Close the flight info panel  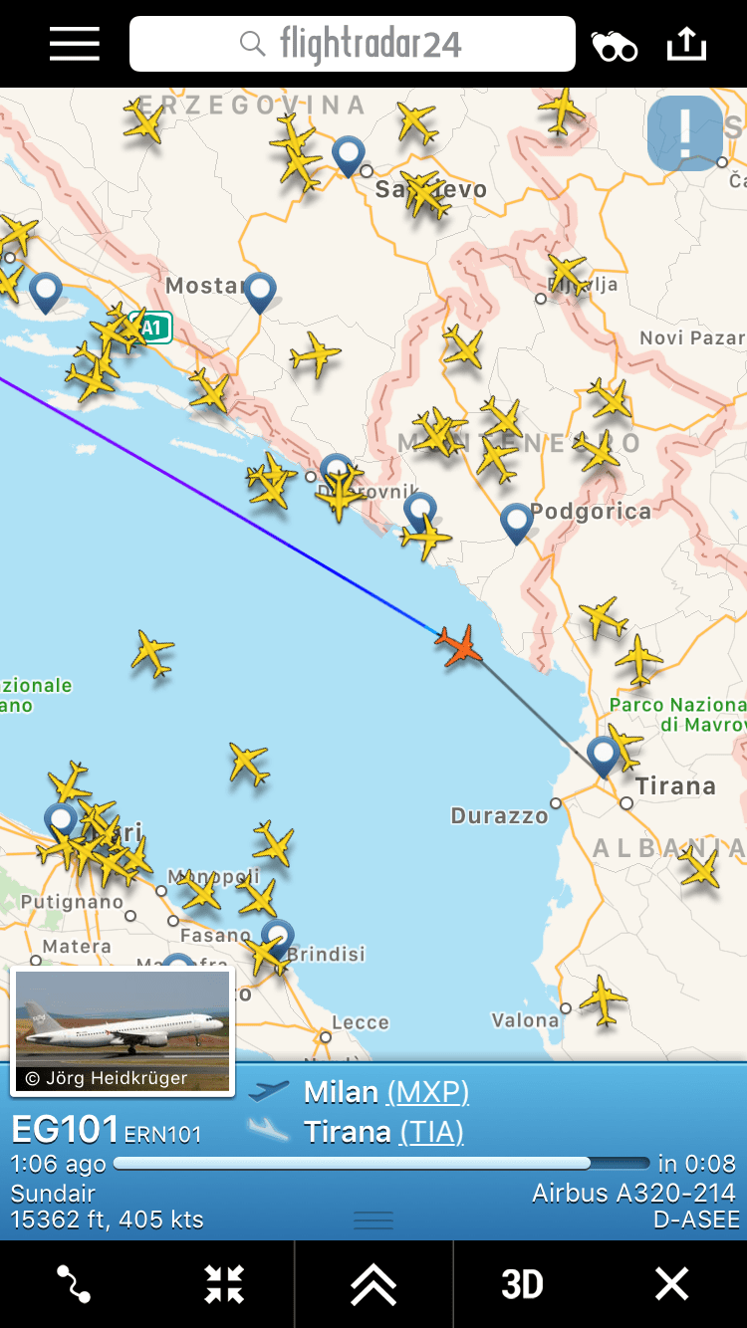tap(671, 1284)
